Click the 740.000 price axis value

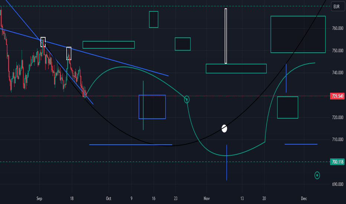[x=337, y=73]
